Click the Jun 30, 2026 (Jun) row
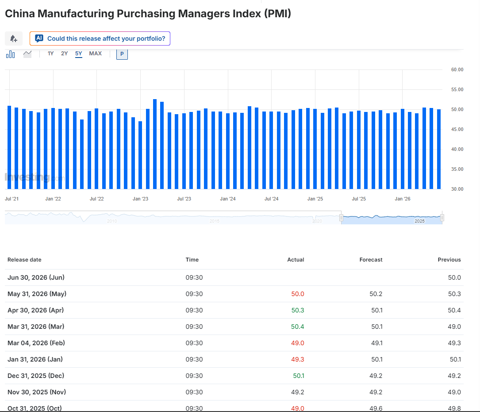Viewport: 480px width, 412px height. coord(234,277)
